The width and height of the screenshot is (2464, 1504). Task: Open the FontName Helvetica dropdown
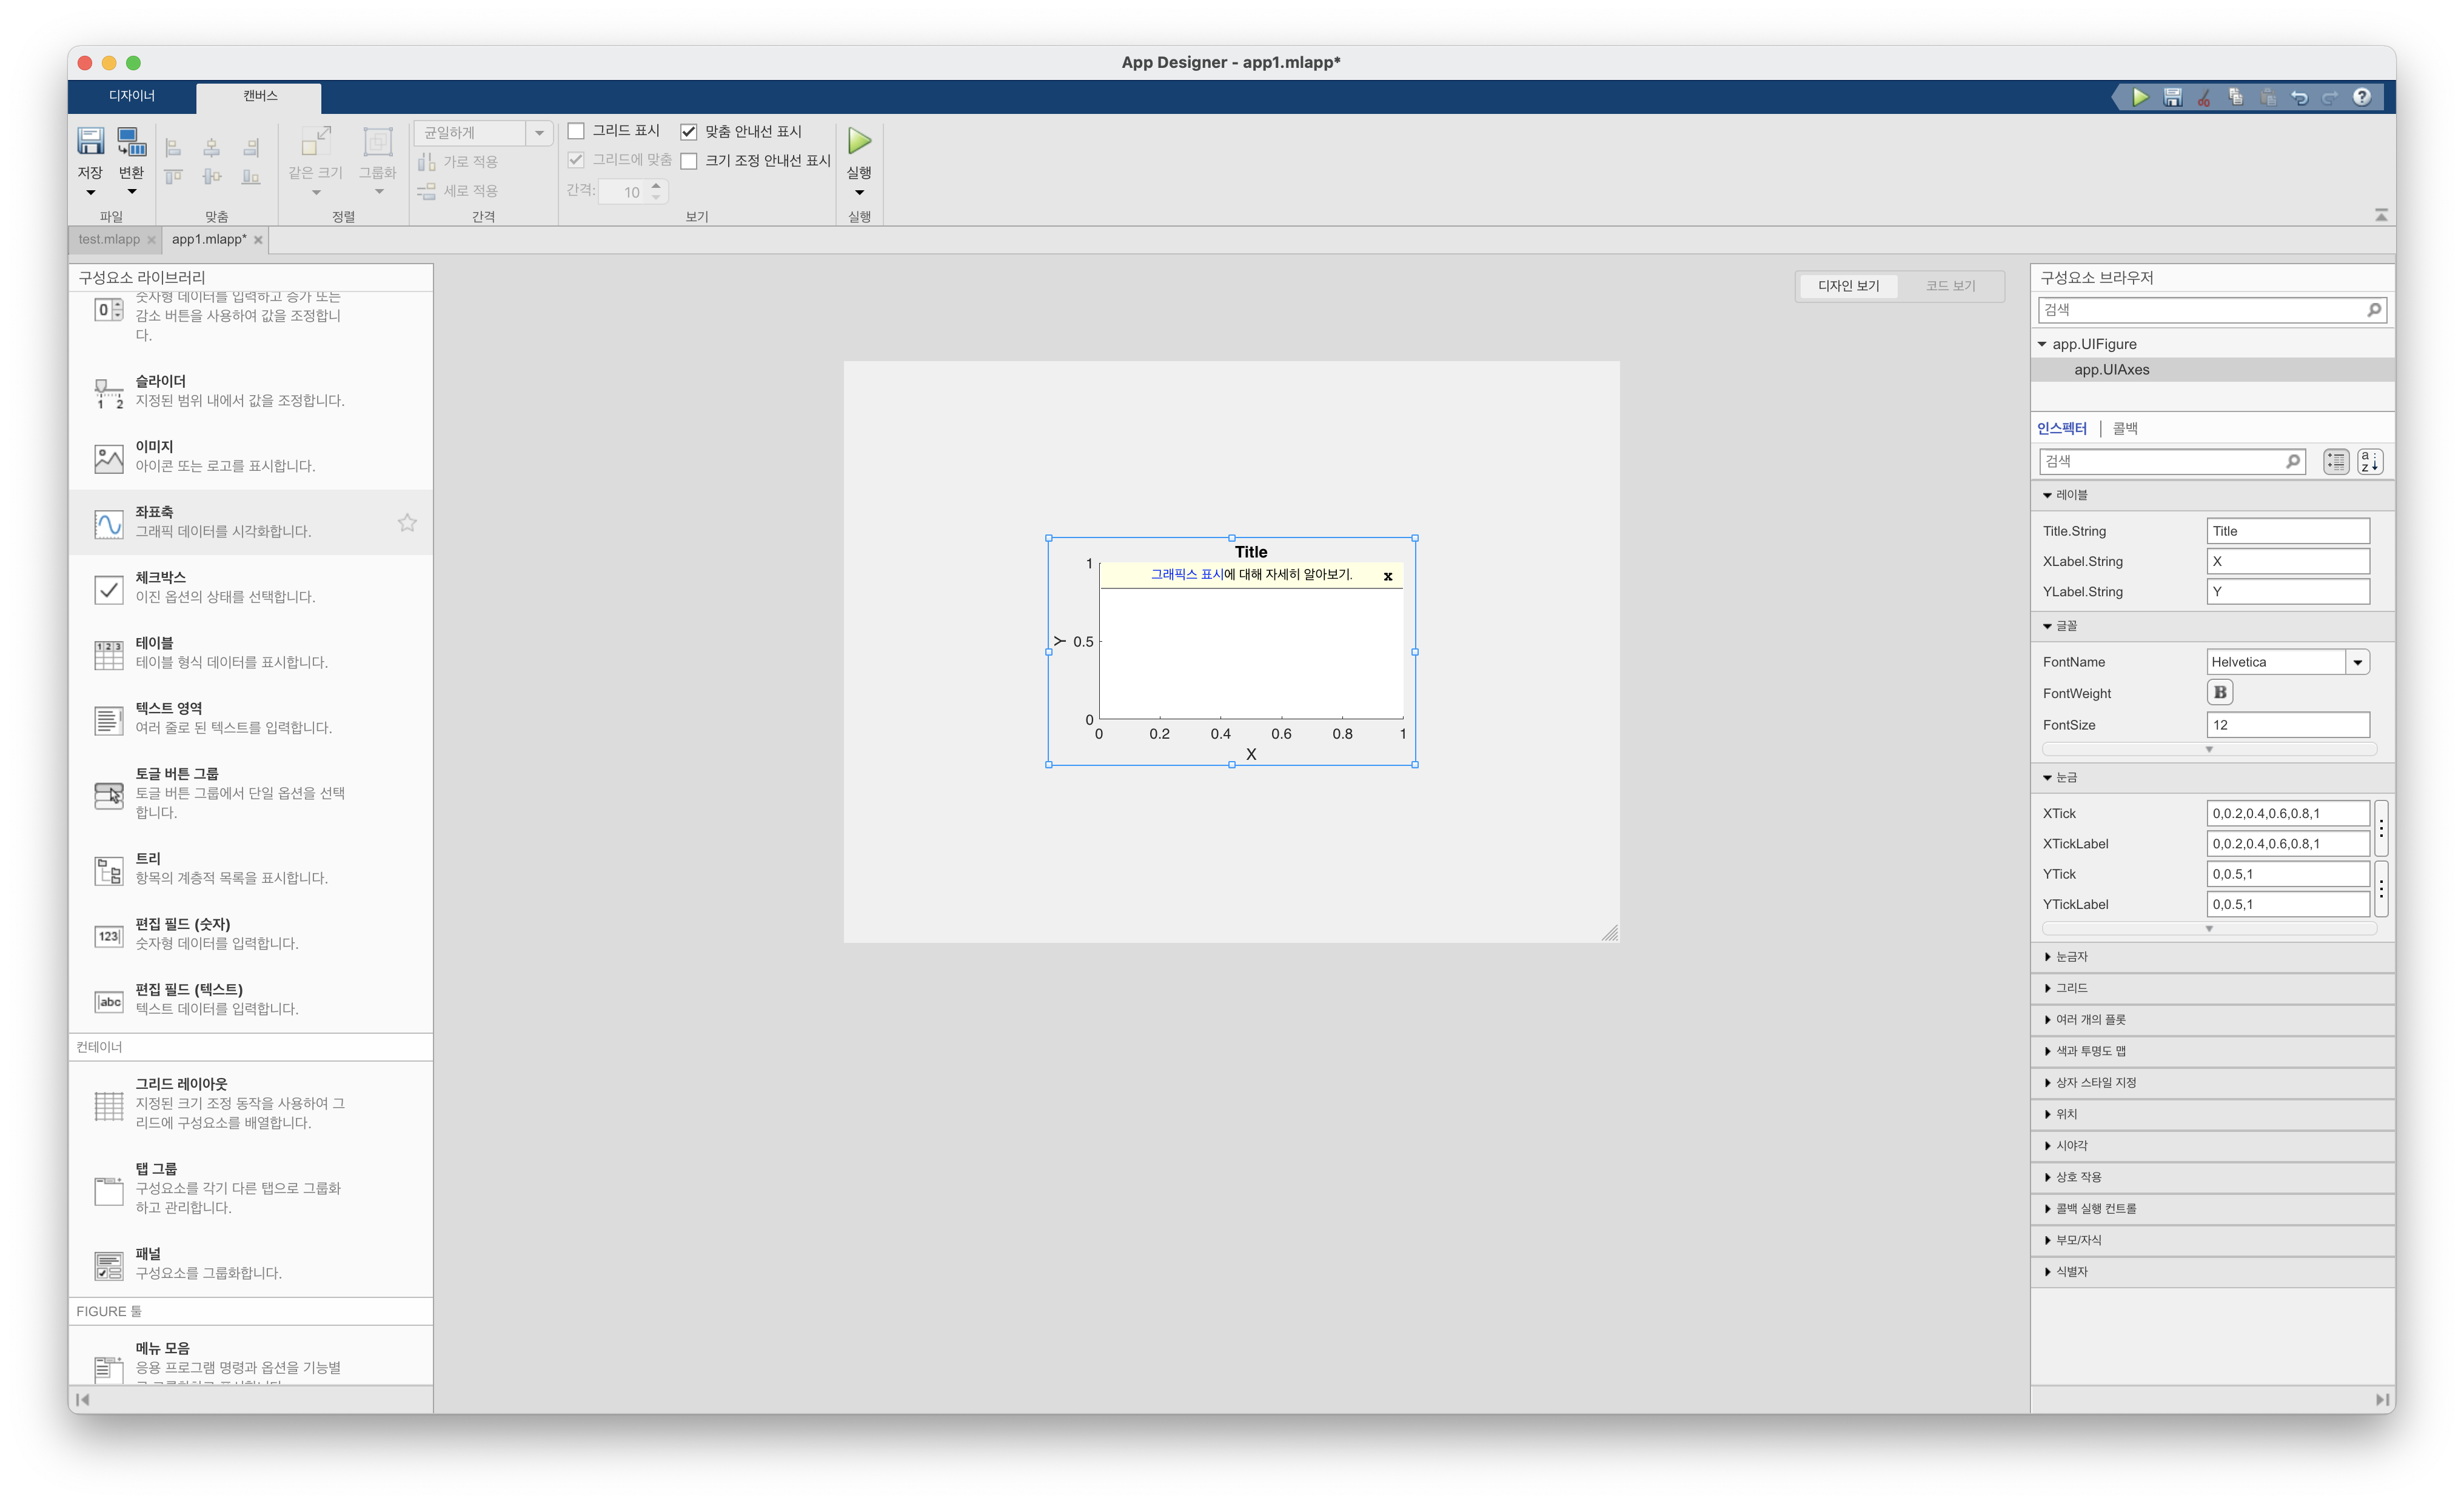tap(2357, 662)
